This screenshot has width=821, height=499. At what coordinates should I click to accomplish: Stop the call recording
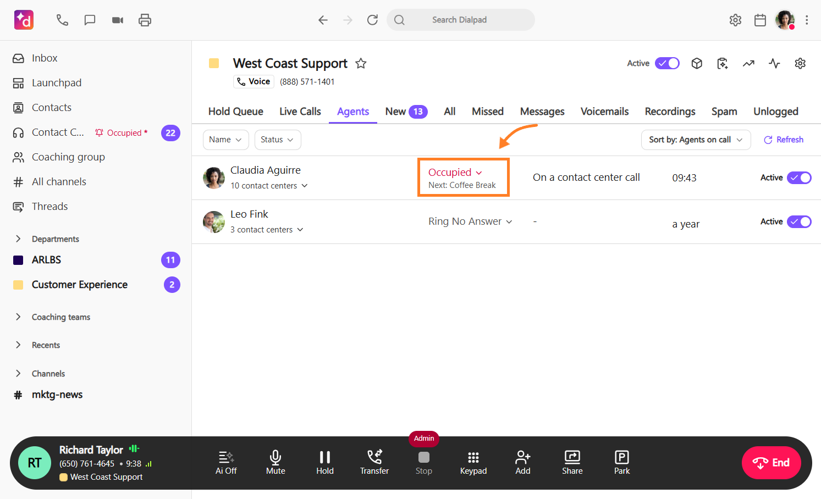point(424,463)
